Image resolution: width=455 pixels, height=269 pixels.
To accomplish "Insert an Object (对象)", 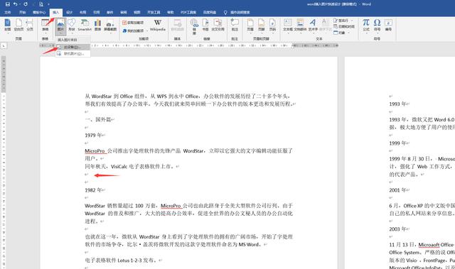I will coord(339,33).
